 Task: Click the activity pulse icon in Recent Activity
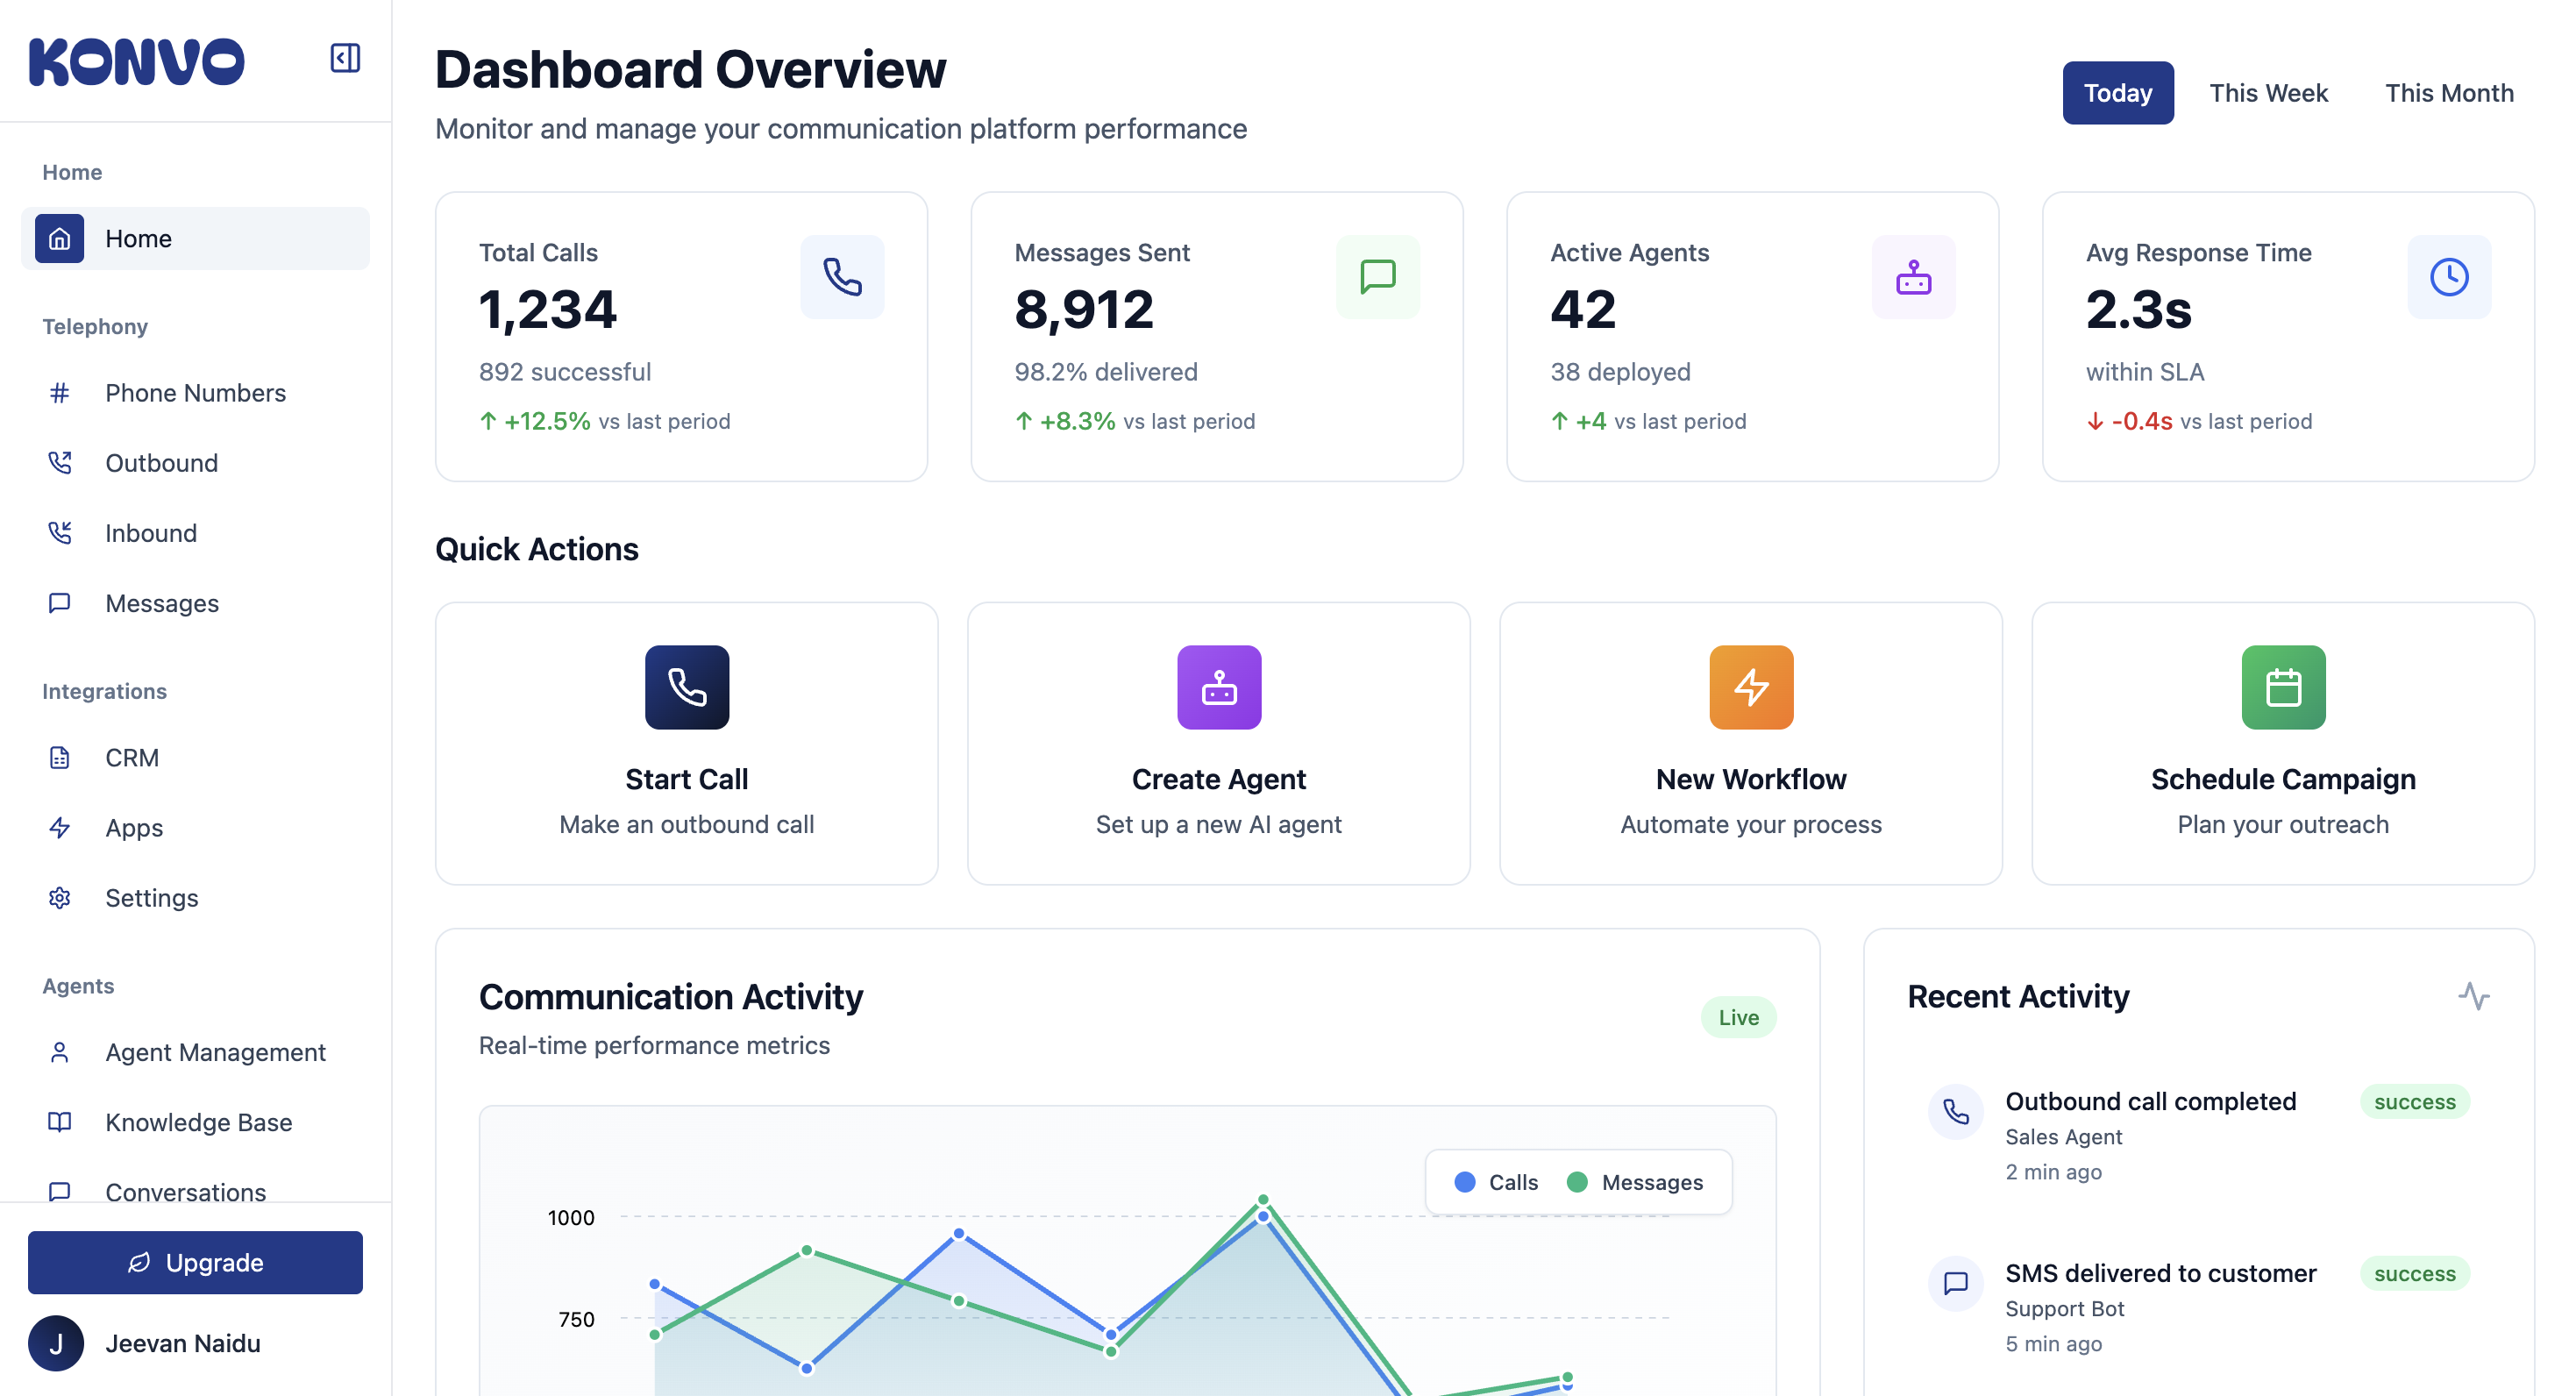tap(2473, 996)
